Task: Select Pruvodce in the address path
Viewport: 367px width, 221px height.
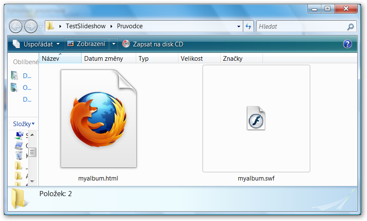Action: coord(130,26)
